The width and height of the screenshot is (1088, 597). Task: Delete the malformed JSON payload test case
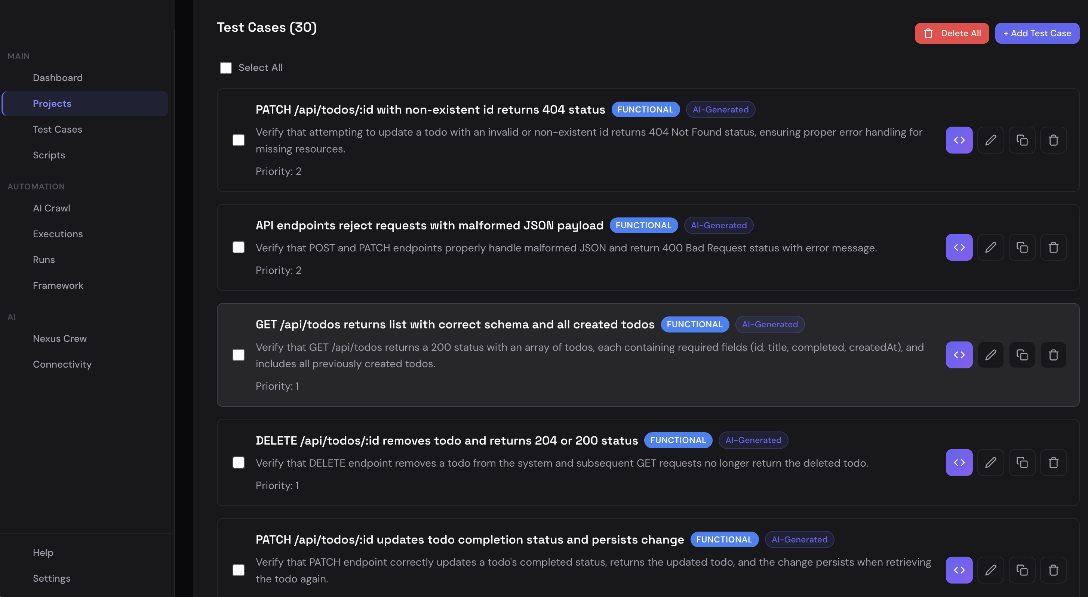pyautogui.click(x=1053, y=247)
